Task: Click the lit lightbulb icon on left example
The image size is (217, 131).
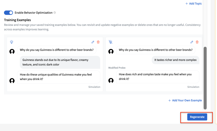Action: 11,42
